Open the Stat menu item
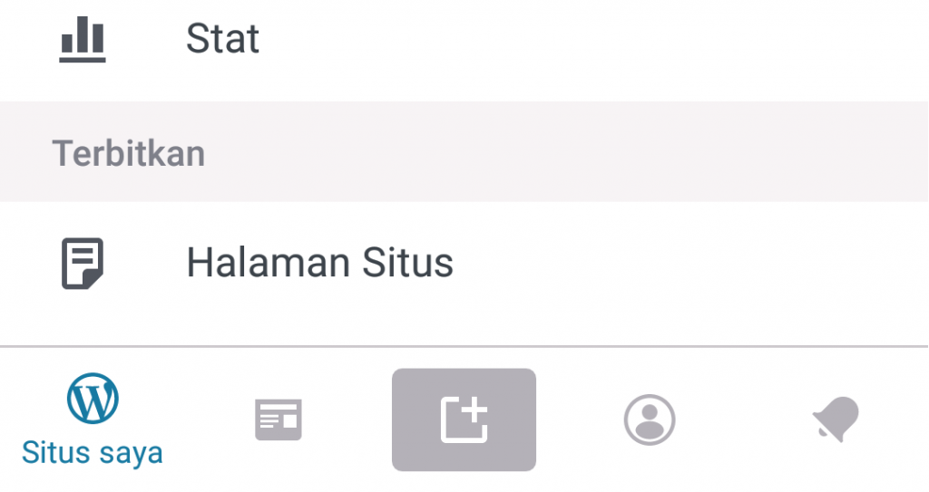The image size is (929, 492). (x=464, y=39)
